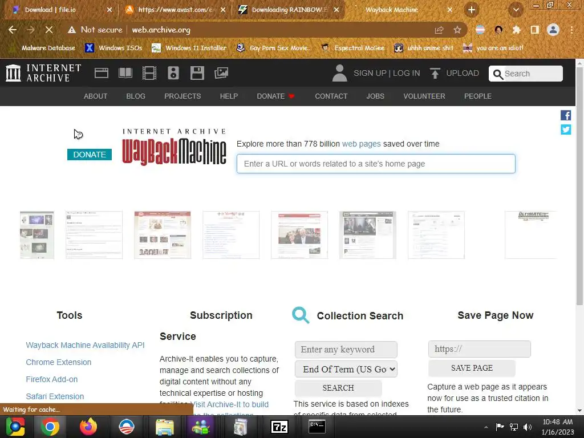The image size is (584, 438).
Task: Open the Software floppy disk icon
Action: [197, 73]
